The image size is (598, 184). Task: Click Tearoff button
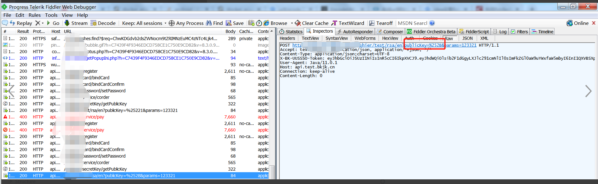coord(381,23)
